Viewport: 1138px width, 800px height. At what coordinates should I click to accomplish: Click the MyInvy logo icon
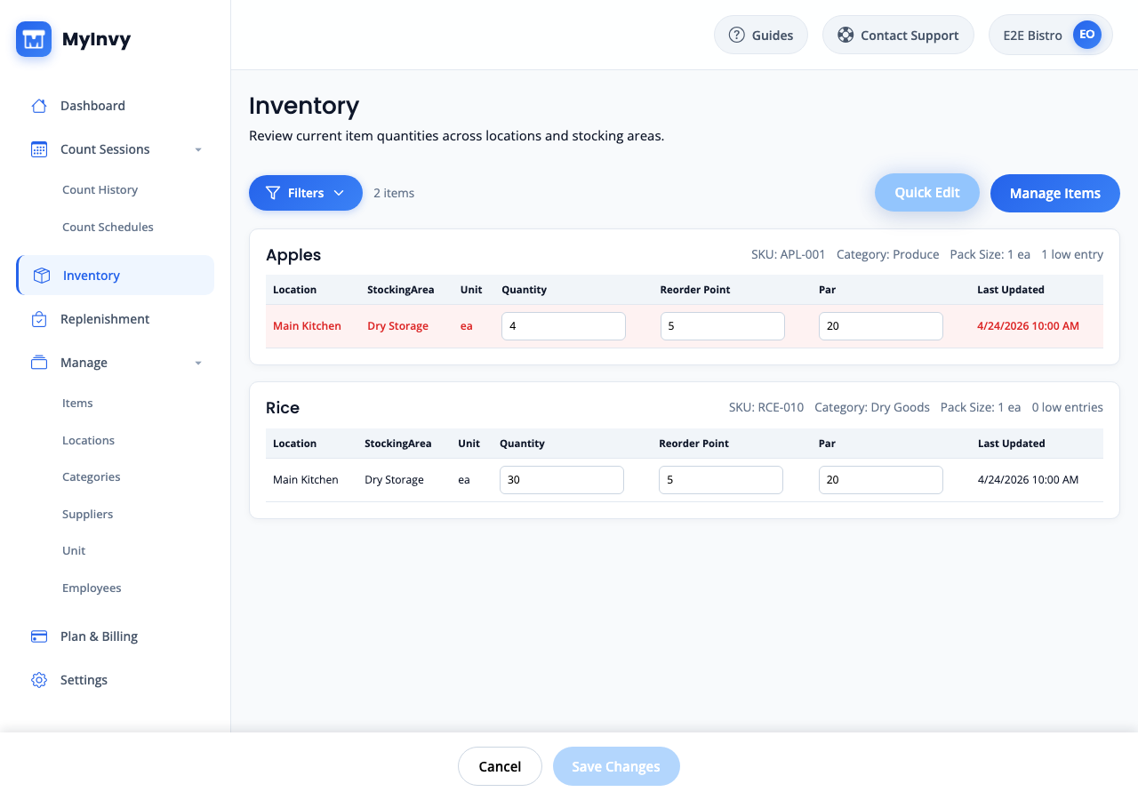coord(34,39)
